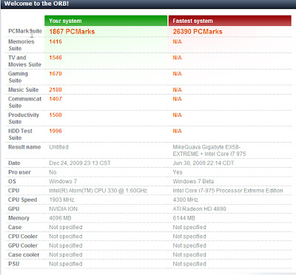Image resolution: width=296 pixels, height=275 pixels.
Task: Select the 1867 PCMarks score
Action: [x=72, y=32]
